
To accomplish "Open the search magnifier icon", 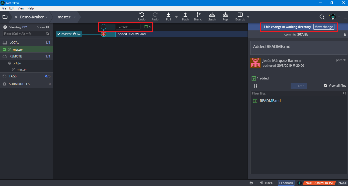I will pos(322,17).
